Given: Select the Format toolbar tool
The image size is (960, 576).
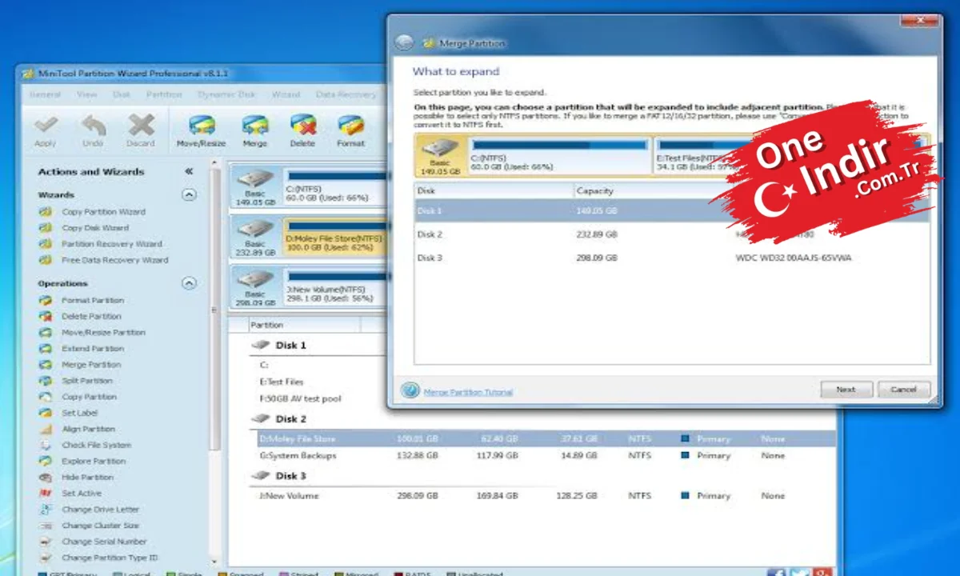Looking at the screenshot, I should (350, 131).
